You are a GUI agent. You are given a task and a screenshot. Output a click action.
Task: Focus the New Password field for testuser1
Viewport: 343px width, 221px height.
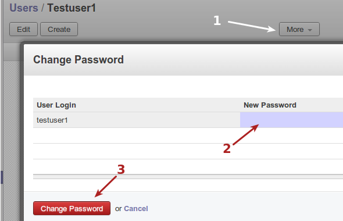291,120
